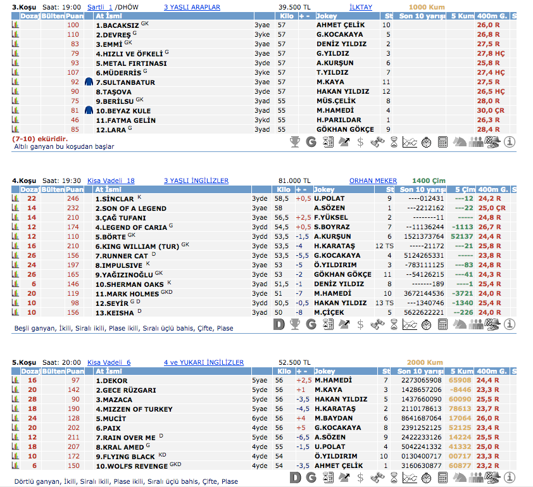Click the dollar sign icon in race 4 toolbar
Image resolution: width=533 pixels, height=487 pixels.
click(360, 324)
